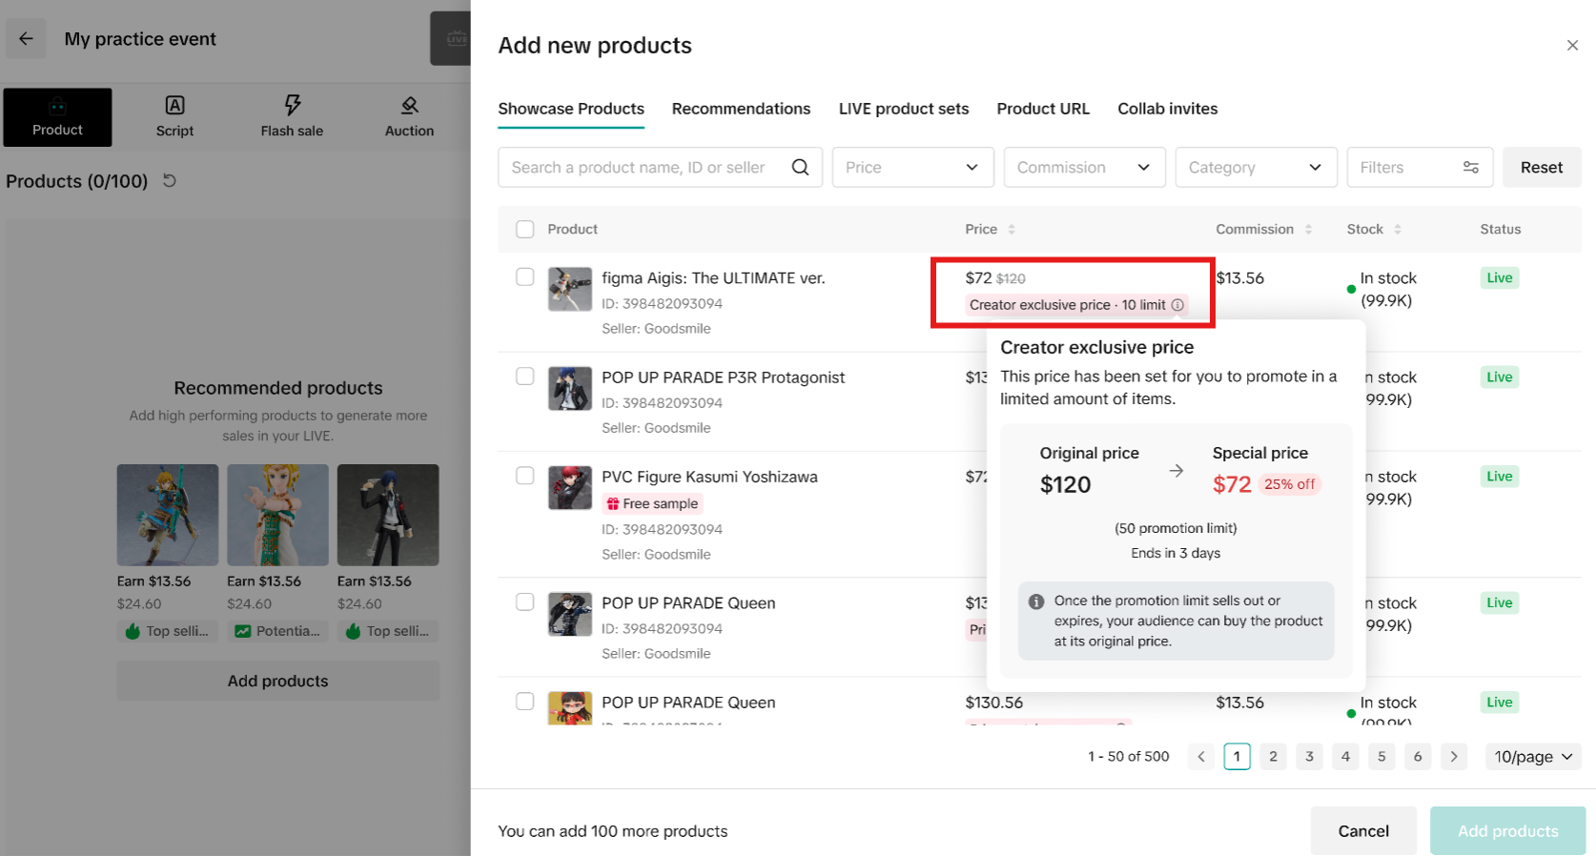Open the Category dropdown
Screen dimensions: 1596x856
1255,168
